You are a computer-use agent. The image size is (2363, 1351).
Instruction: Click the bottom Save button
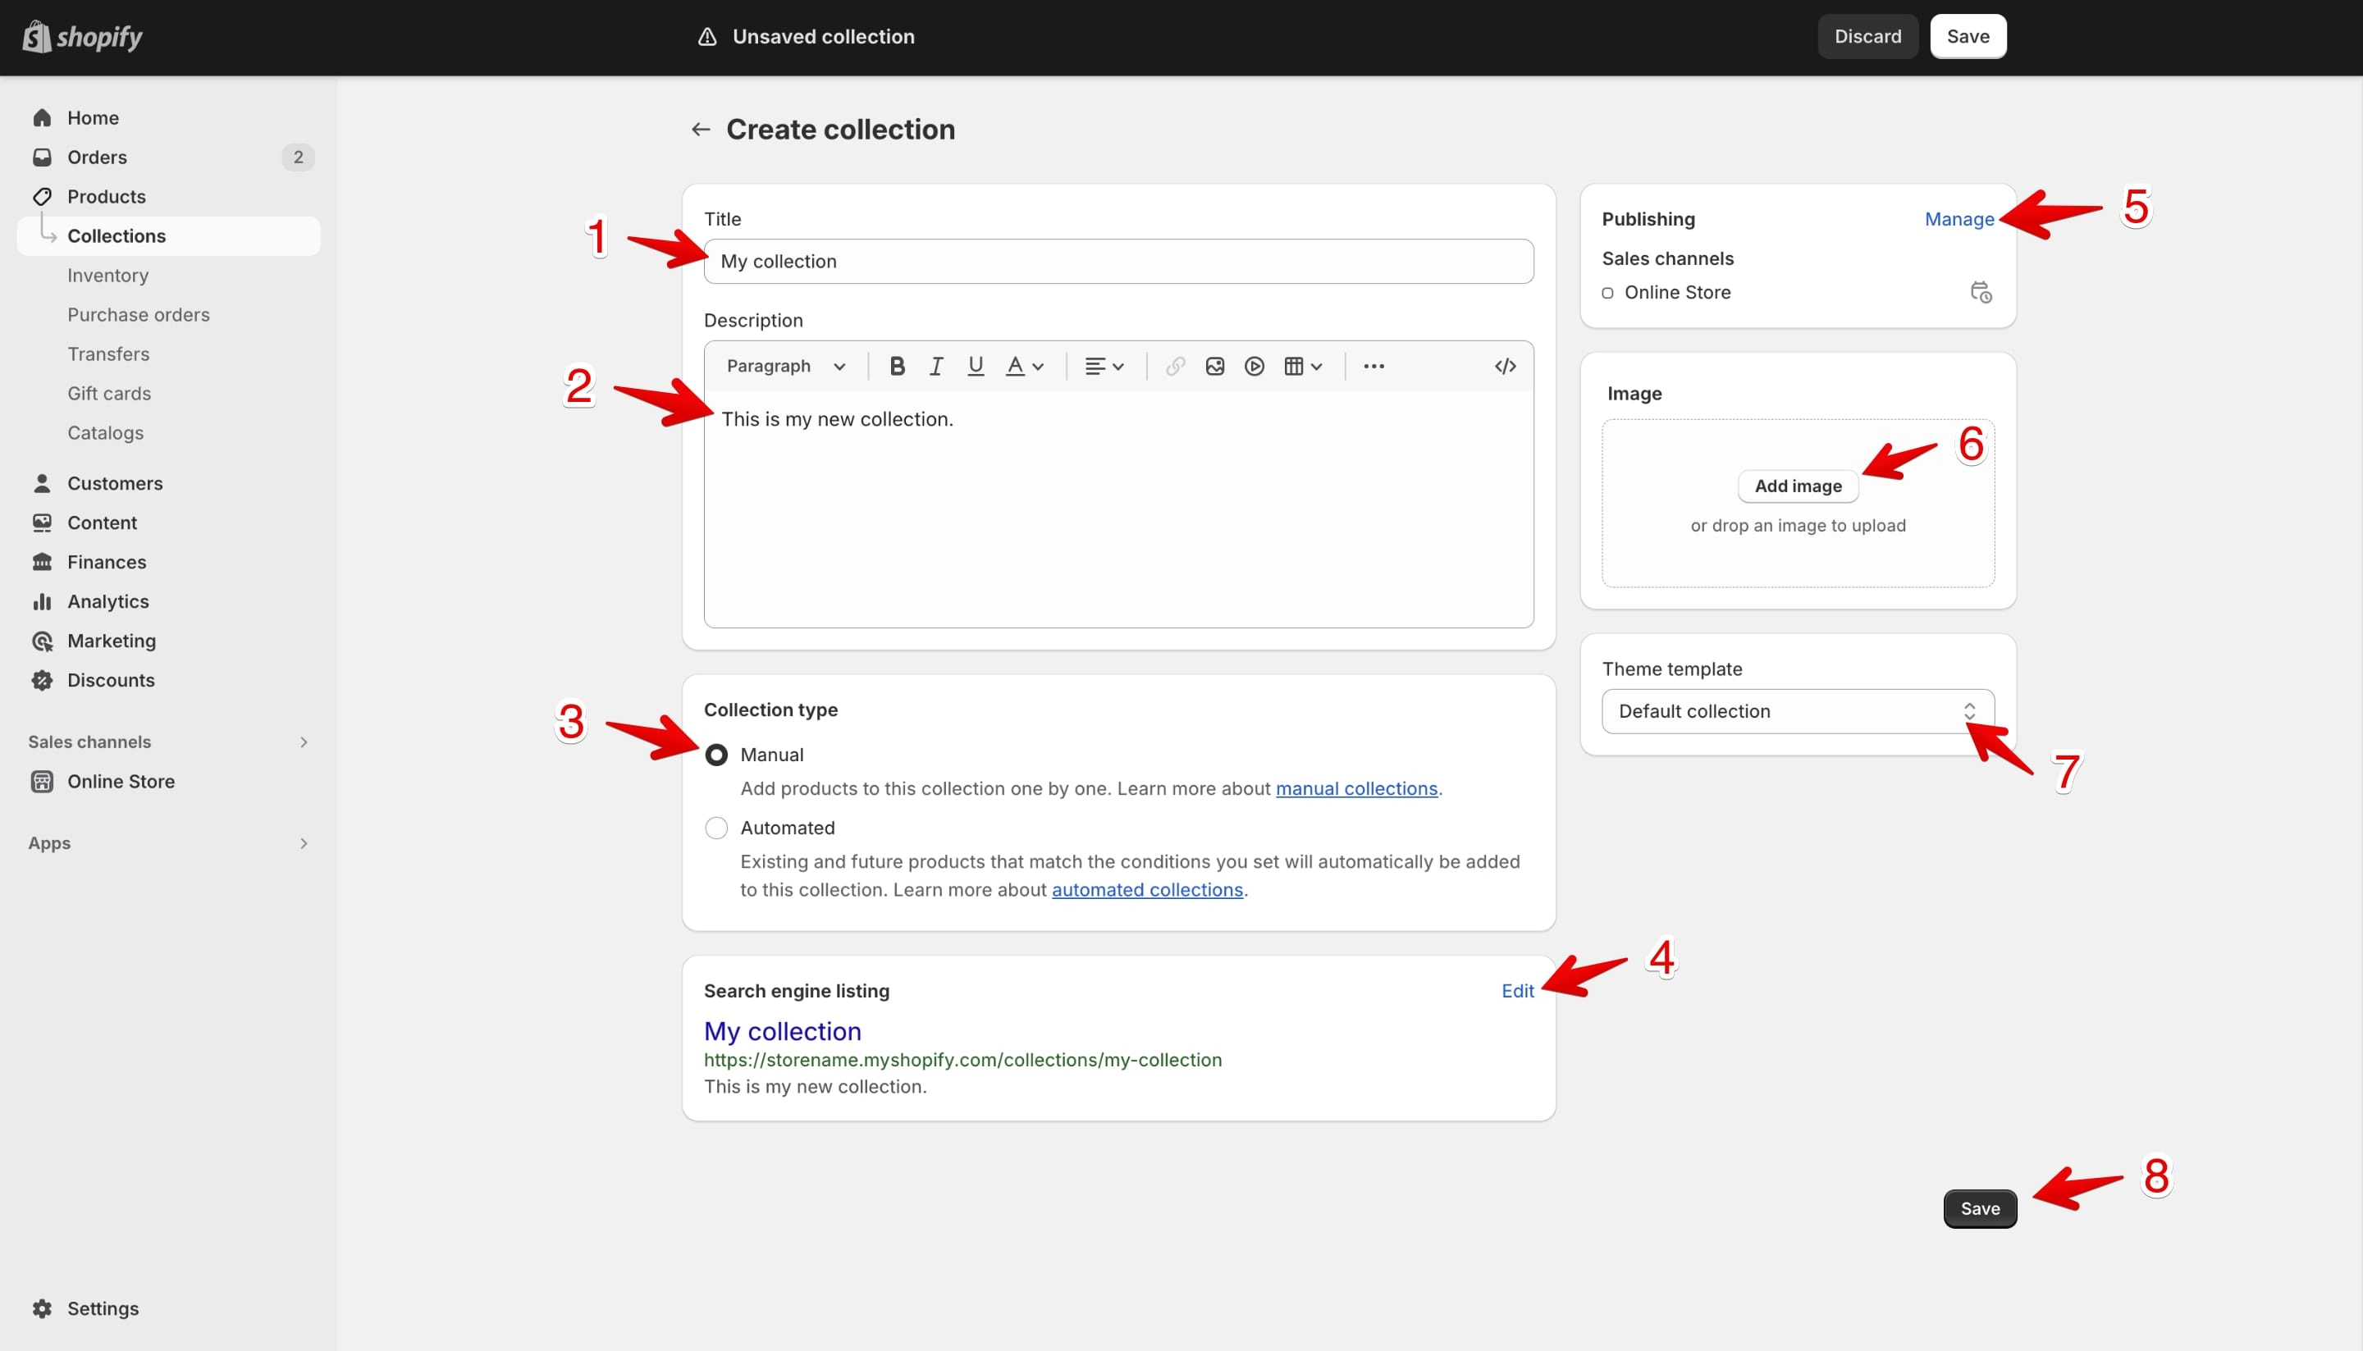click(x=1979, y=1209)
